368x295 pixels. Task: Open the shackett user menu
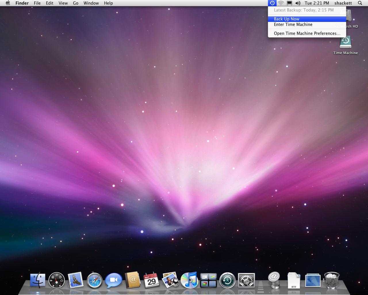(x=343, y=3)
